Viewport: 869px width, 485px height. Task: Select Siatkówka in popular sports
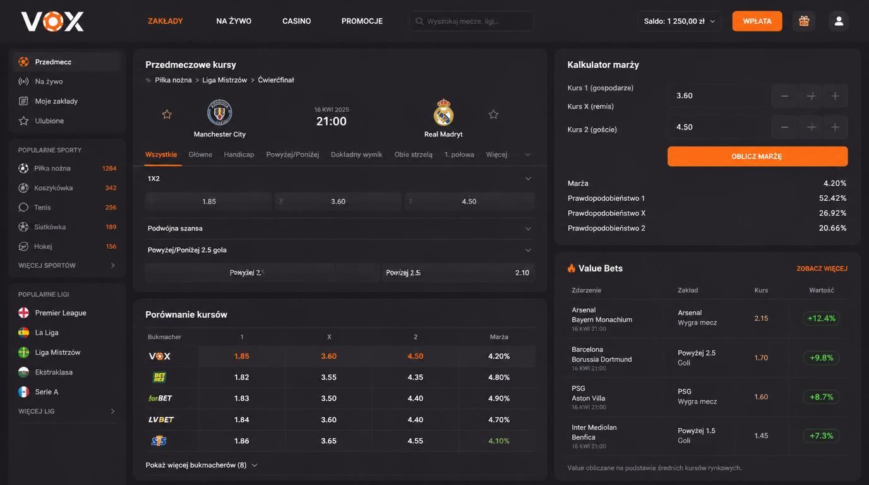pos(67,227)
